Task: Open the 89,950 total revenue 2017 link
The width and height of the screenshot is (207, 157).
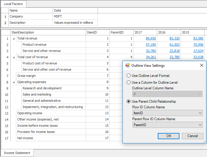Action: pos(151,38)
